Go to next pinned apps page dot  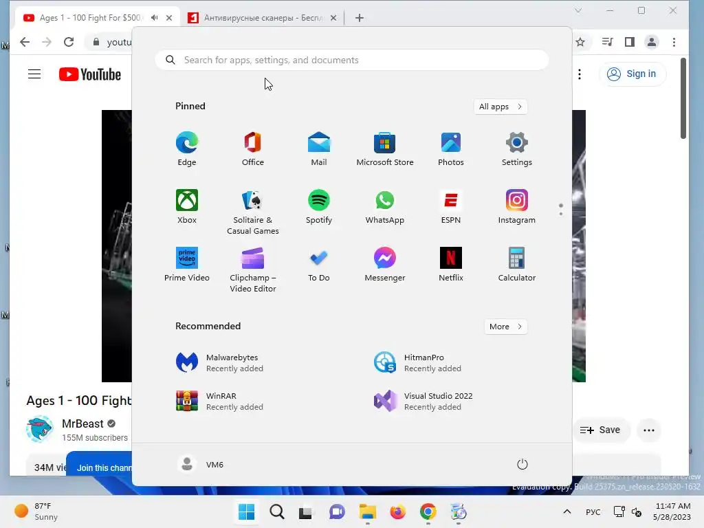point(561,213)
